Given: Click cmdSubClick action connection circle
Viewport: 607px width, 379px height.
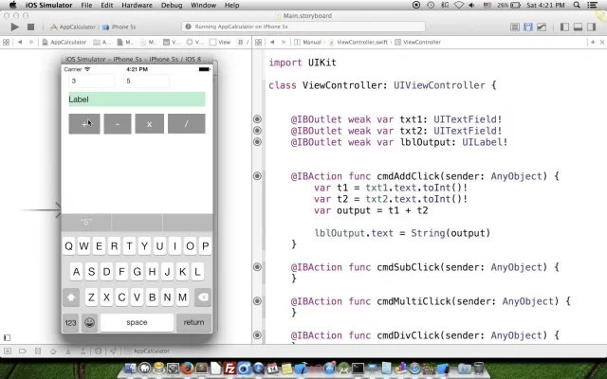Looking at the screenshot, I should tap(257, 267).
